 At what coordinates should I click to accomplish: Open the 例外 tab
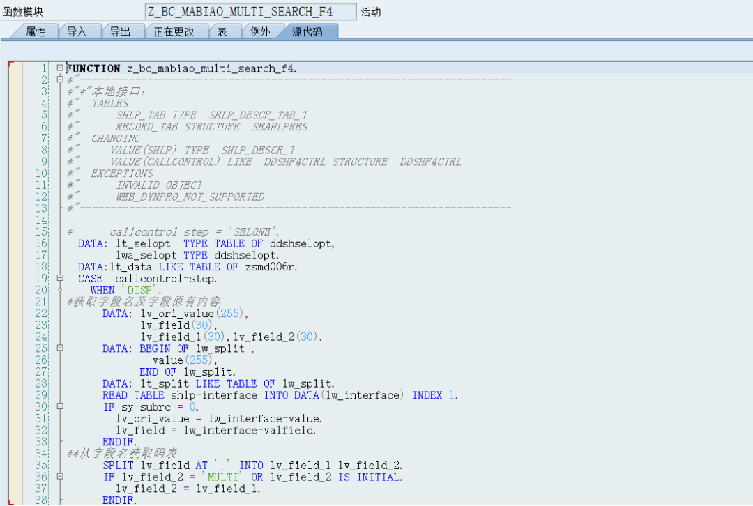coord(260,31)
